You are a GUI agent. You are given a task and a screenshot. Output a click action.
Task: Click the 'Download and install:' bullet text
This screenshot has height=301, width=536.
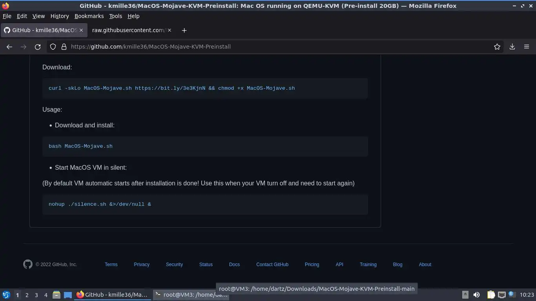tap(85, 125)
